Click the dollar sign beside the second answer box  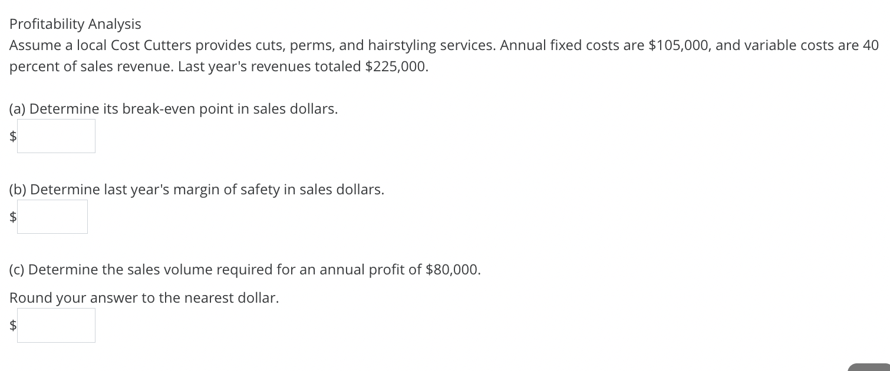pyautogui.click(x=12, y=217)
